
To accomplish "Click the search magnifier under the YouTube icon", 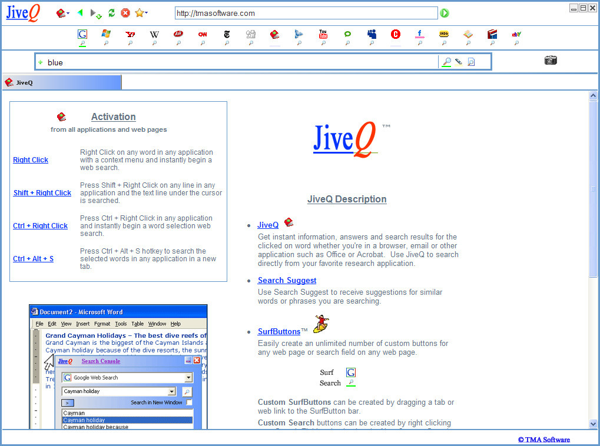I will (323, 43).
